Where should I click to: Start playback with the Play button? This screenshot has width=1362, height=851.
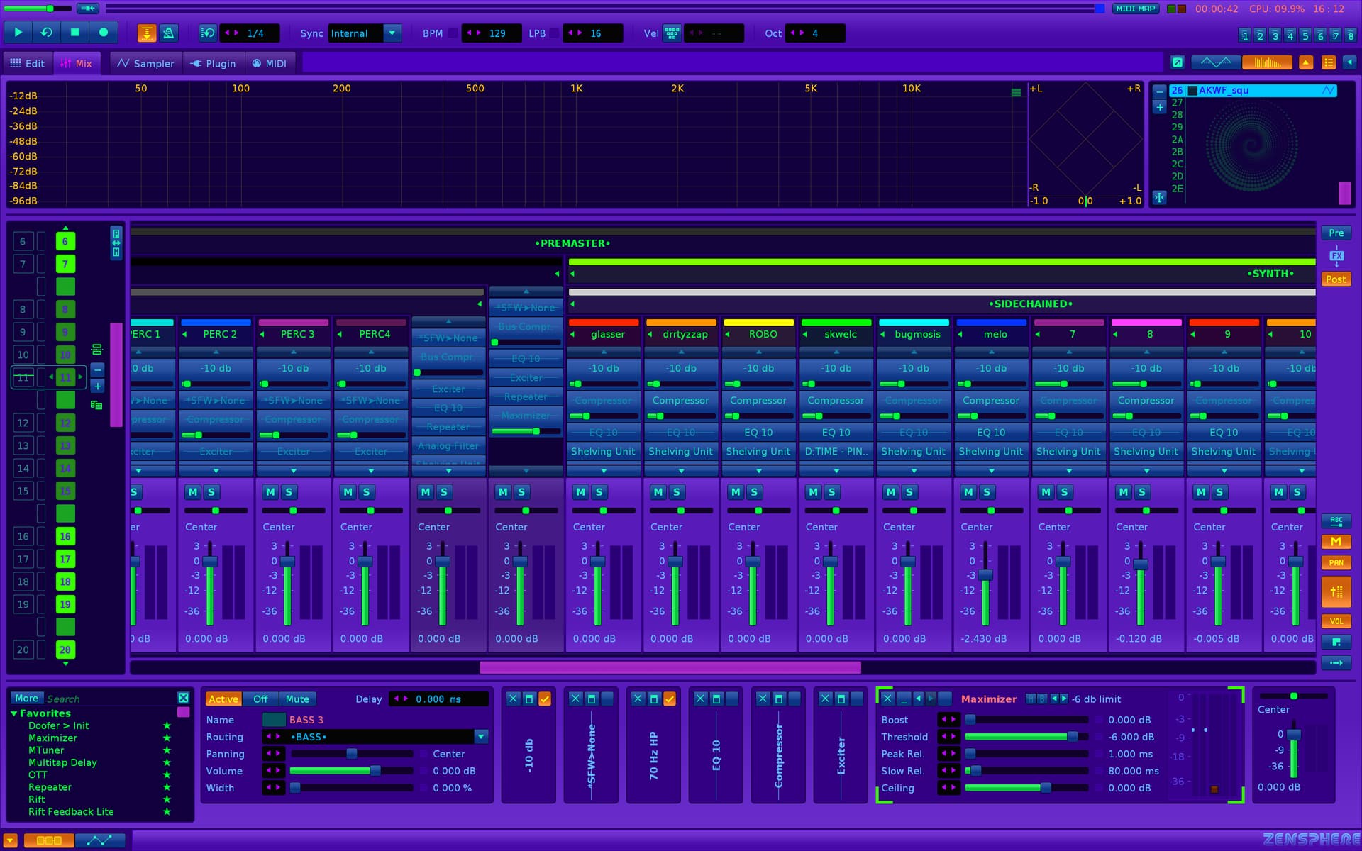(18, 33)
